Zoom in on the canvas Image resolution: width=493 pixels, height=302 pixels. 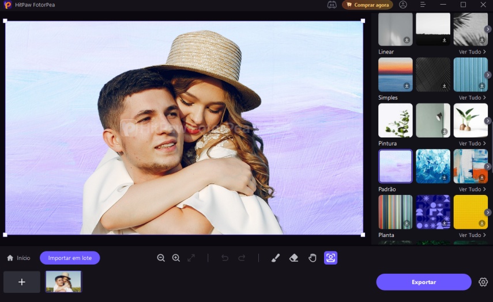[176, 258]
